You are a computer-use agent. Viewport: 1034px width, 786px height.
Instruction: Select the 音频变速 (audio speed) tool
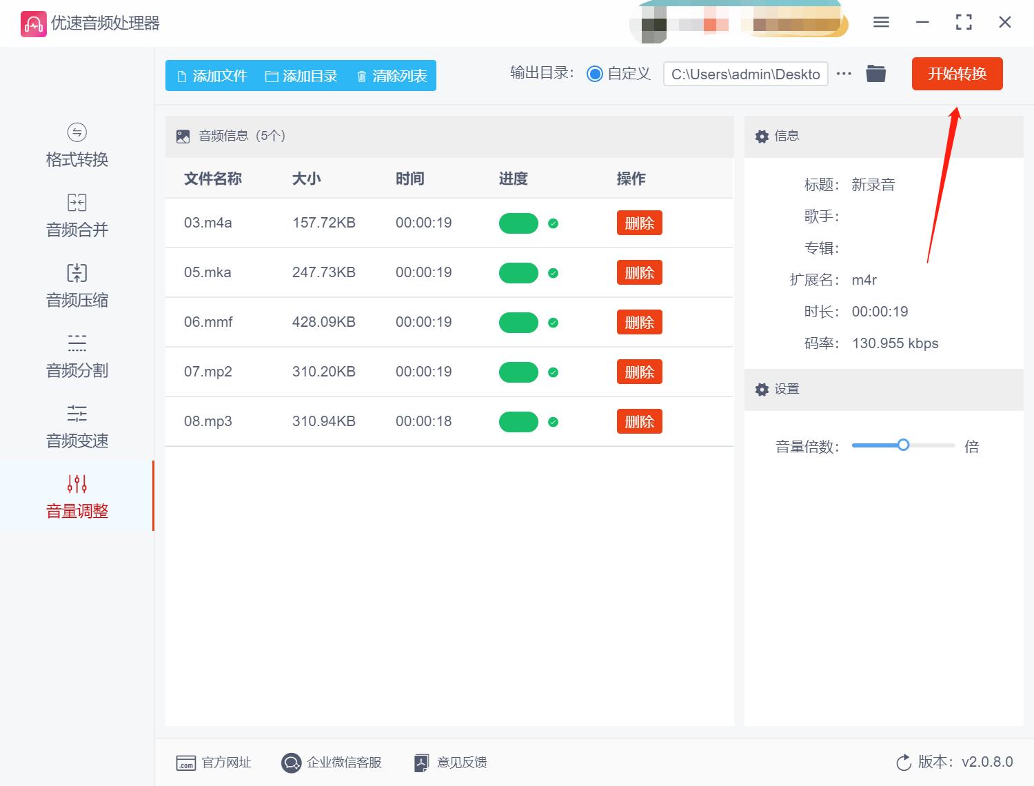[76, 425]
